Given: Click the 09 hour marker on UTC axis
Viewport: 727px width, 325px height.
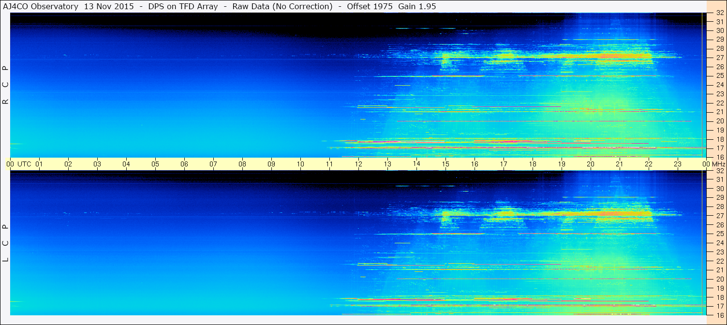Looking at the screenshot, I should click(x=271, y=164).
